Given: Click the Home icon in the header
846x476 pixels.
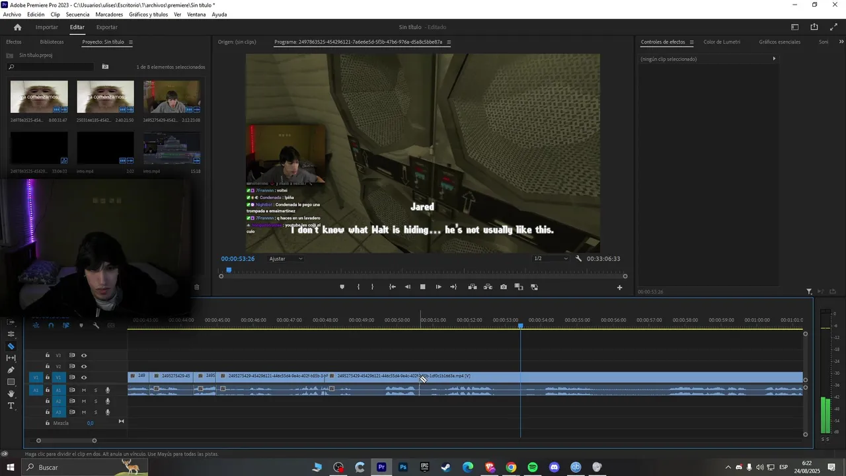Looking at the screenshot, I should pos(17,27).
